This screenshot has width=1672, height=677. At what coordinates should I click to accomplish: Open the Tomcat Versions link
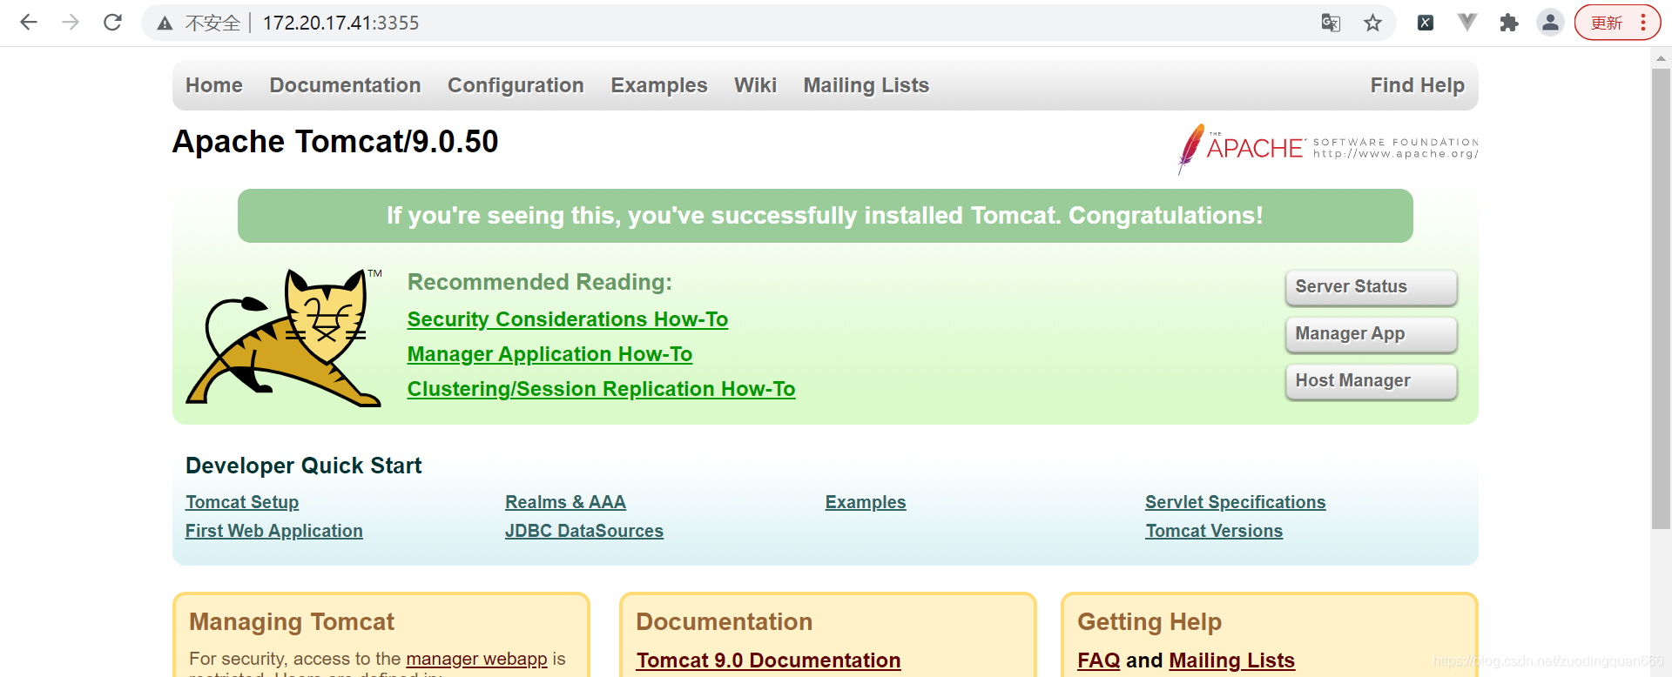[1214, 531]
